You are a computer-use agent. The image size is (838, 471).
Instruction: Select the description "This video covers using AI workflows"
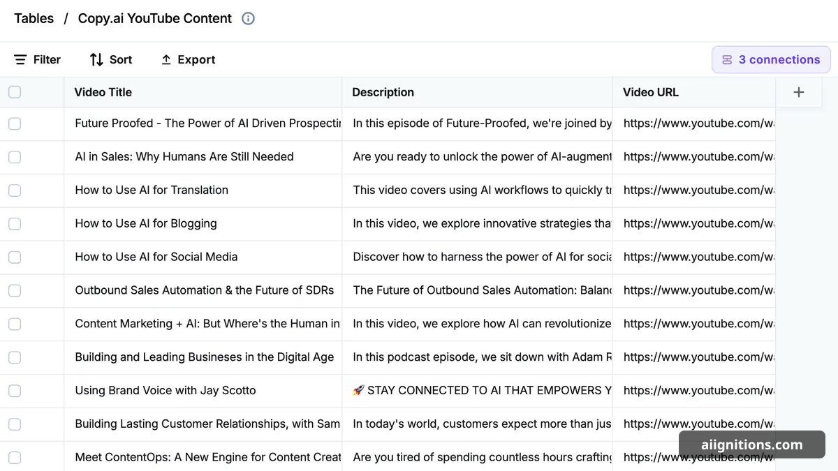pos(478,190)
